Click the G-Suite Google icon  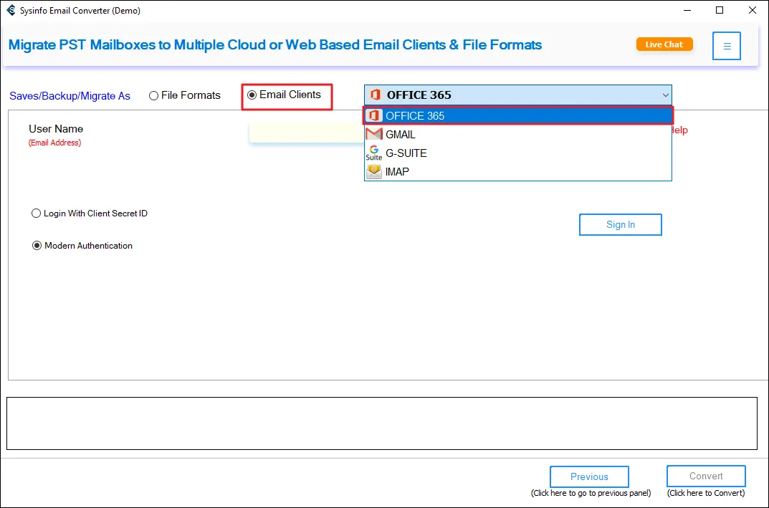click(373, 153)
